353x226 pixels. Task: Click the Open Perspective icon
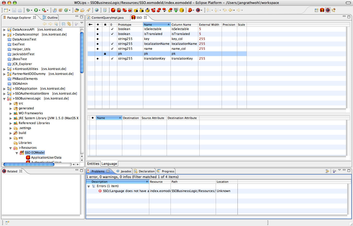click(x=316, y=10)
